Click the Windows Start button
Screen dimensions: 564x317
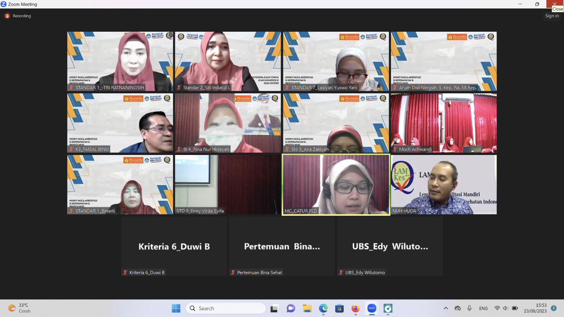point(176,309)
